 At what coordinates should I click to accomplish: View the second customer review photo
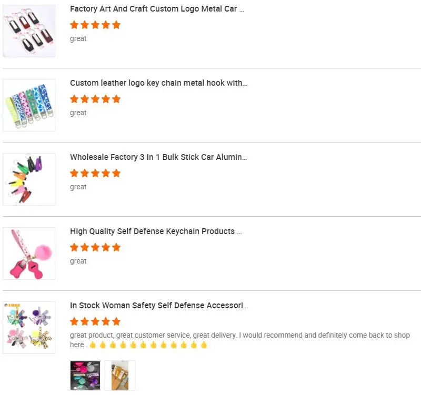[x=120, y=375]
